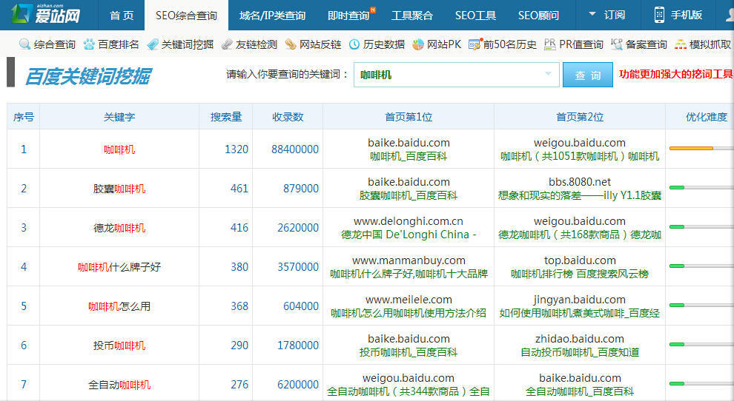Click indexed count 88400000
The height and width of the screenshot is (401, 734).
(295, 149)
